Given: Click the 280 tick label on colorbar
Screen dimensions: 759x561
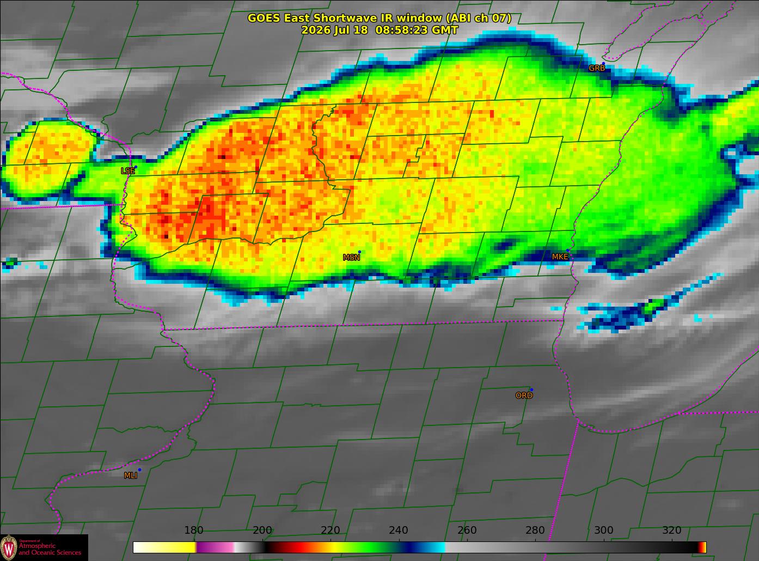Looking at the screenshot, I should (535, 530).
